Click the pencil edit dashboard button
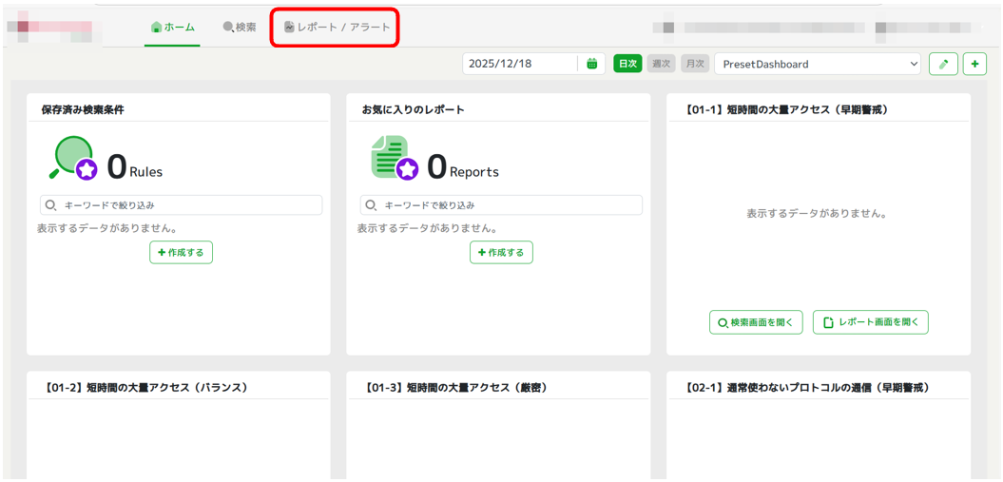 click(943, 64)
